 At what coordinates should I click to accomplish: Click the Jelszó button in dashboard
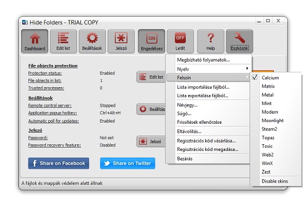[x=151, y=142]
